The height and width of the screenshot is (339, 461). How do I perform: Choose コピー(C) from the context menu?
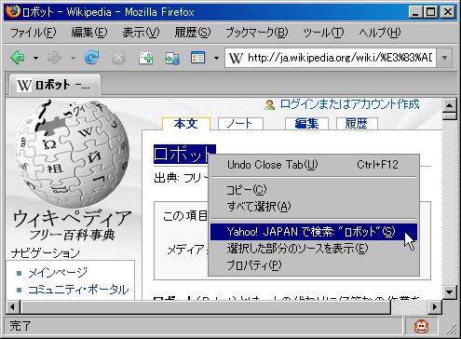[313, 189]
